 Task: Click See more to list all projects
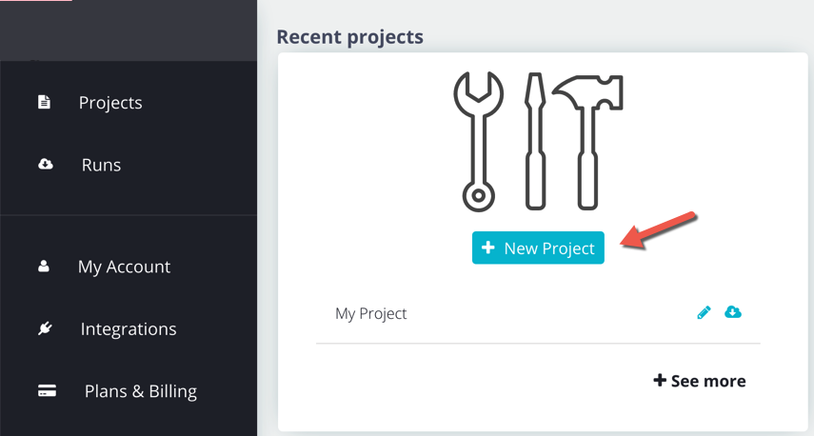(699, 381)
